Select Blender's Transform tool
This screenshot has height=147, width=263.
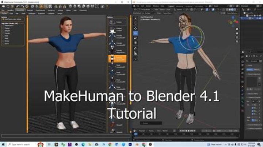click(136, 43)
